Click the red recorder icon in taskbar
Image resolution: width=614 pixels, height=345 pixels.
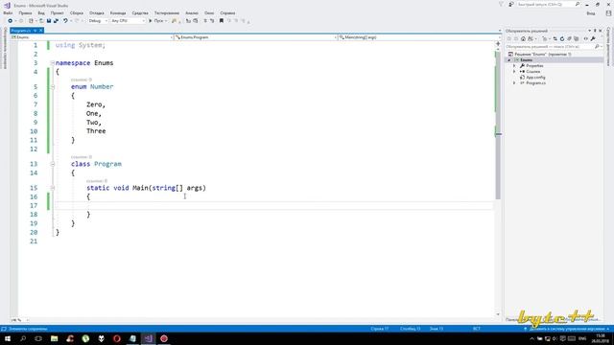pyautogui.click(x=164, y=338)
